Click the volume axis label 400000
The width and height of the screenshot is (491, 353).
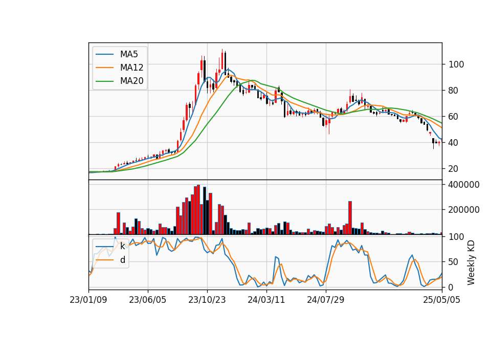[x=464, y=185]
